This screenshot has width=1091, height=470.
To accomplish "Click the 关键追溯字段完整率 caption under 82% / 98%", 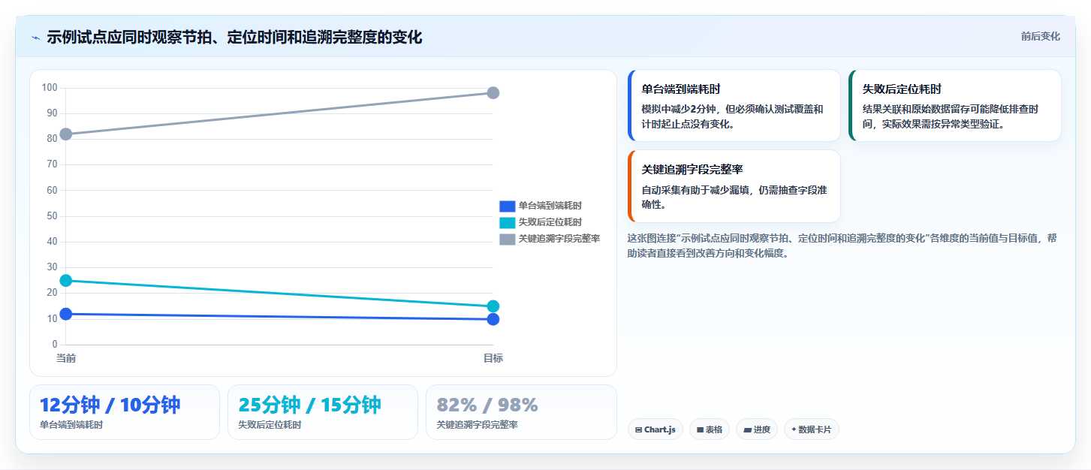I will (477, 425).
